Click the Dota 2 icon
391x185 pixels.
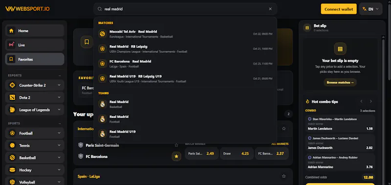(12, 97)
